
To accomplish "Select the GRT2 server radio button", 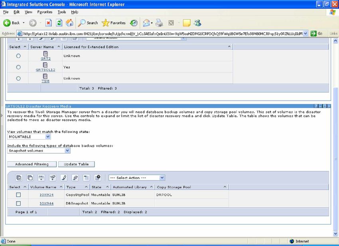I will point(18,56).
